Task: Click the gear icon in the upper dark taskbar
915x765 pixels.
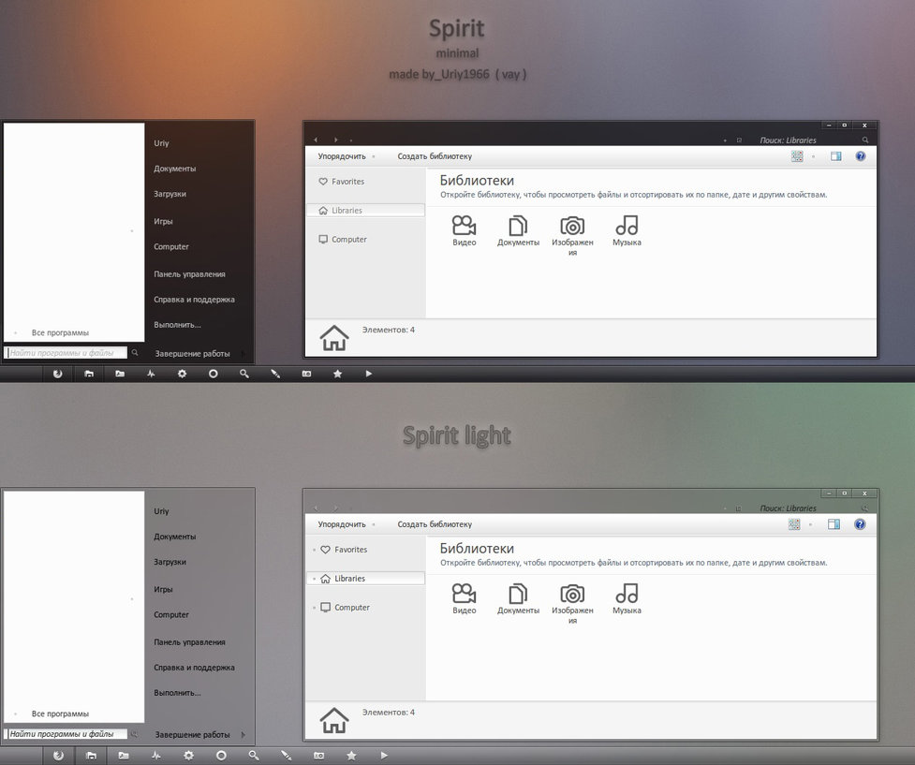Action: [182, 374]
